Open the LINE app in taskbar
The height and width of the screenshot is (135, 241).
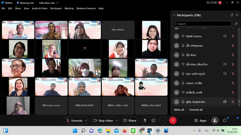133,130
